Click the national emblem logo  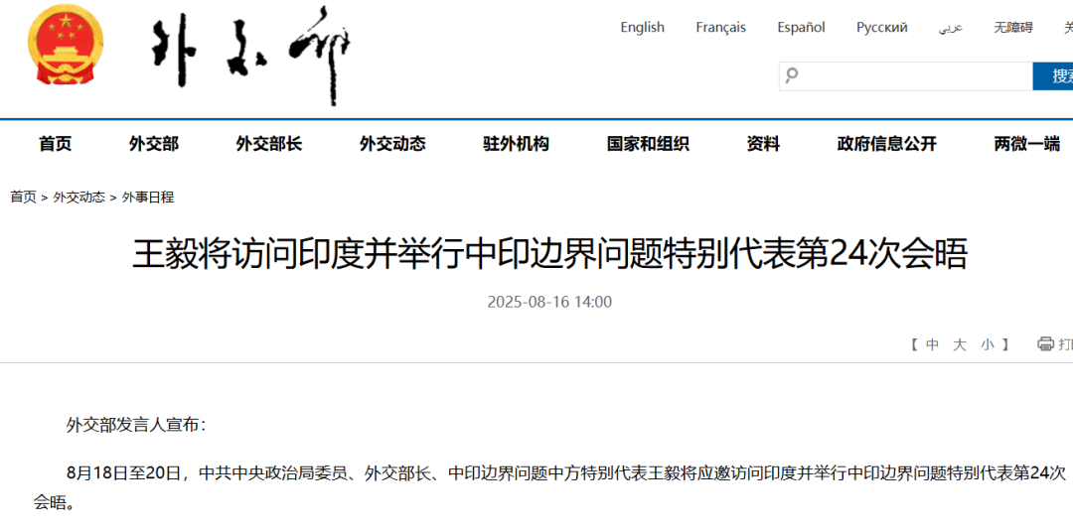coord(66,45)
